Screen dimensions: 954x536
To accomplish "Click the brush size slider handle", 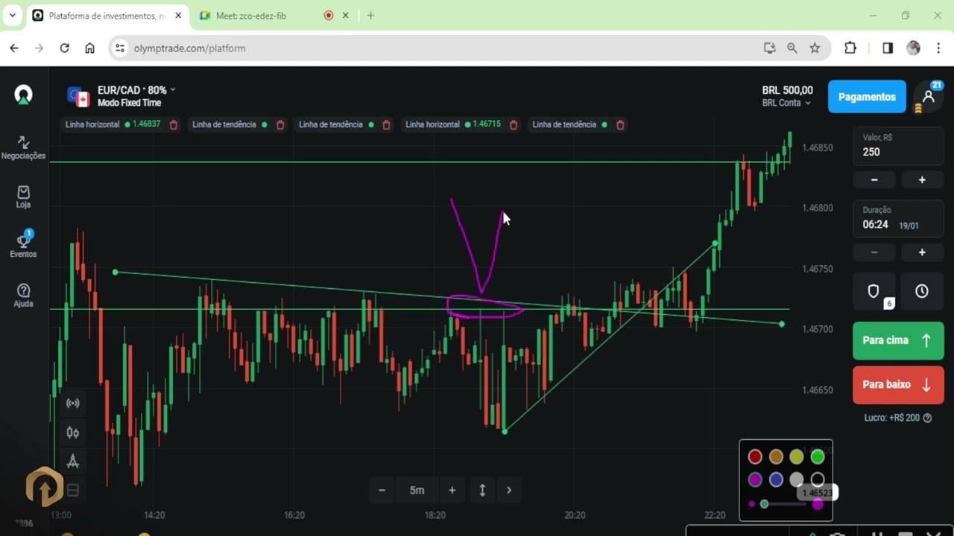I will (764, 505).
